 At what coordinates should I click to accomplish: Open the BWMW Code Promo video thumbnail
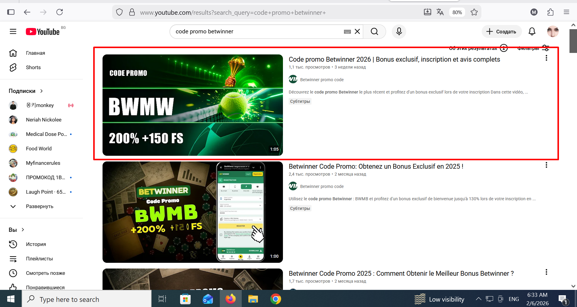[193, 105]
